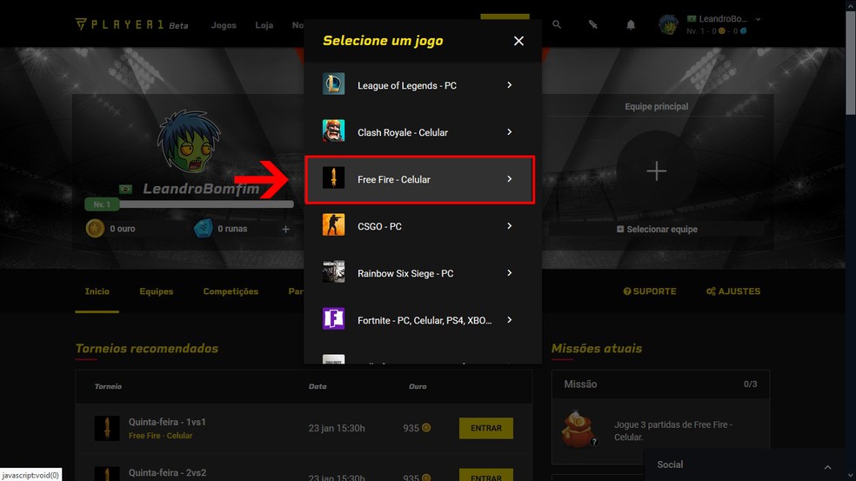Expand League of Legends - PC chevron
Viewport: 856px width, 481px height.
510,85
